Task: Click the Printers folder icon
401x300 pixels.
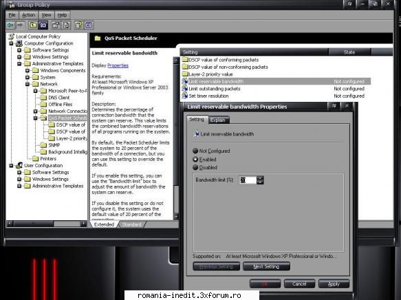Action: point(36,158)
